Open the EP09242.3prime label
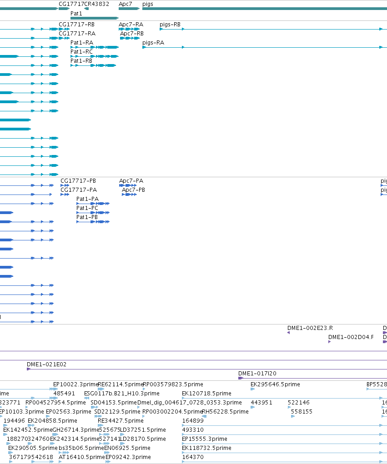Viewport: 387px width, 464px height. 128,457
